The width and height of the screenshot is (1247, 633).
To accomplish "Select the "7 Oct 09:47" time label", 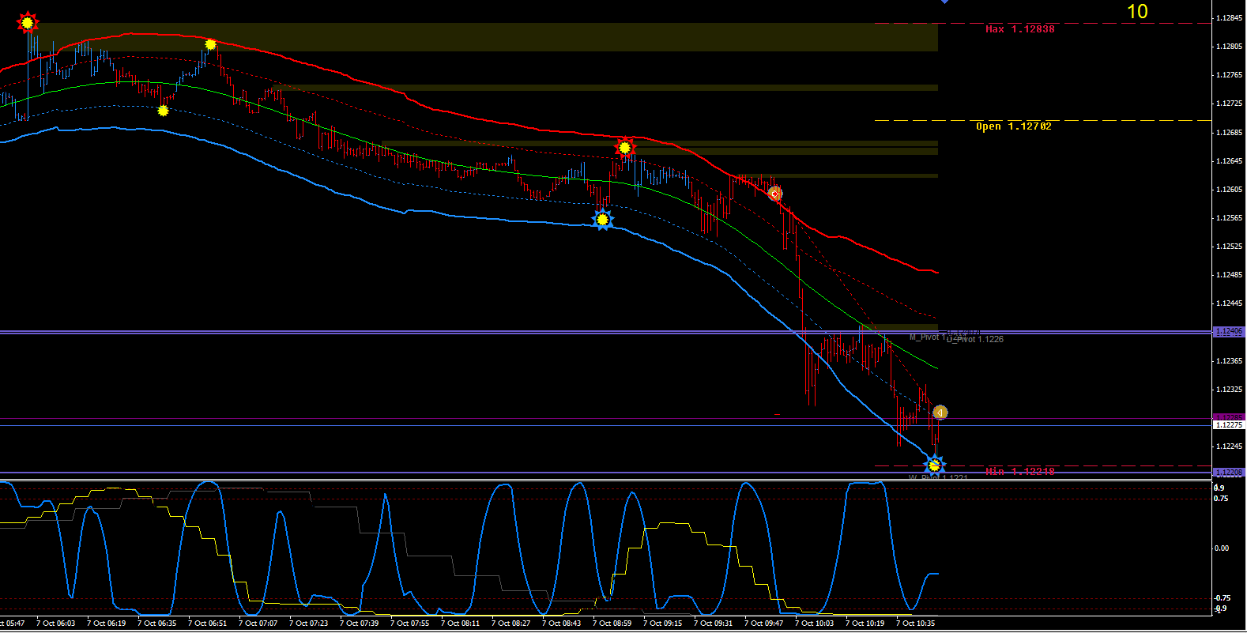I will point(766,624).
